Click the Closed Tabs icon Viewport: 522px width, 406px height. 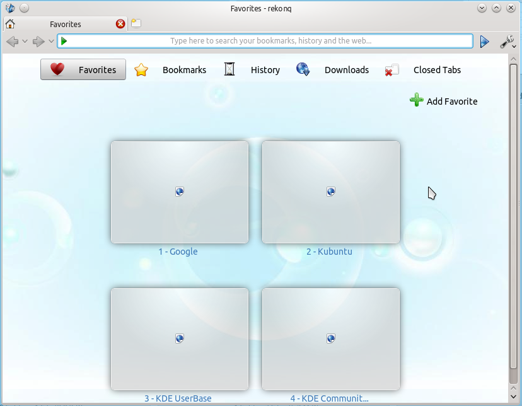[x=392, y=70]
